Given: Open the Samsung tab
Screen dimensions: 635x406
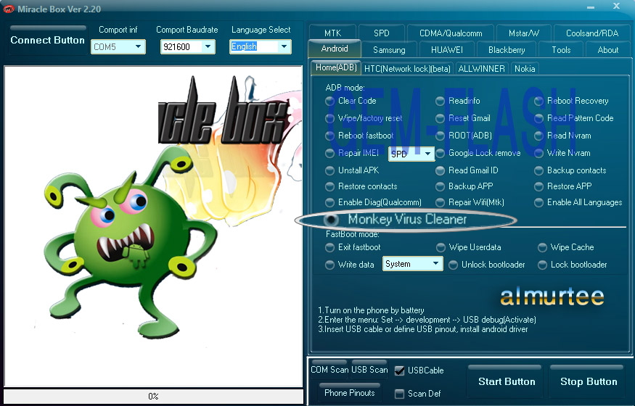Looking at the screenshot, I should tap(389, 50).
